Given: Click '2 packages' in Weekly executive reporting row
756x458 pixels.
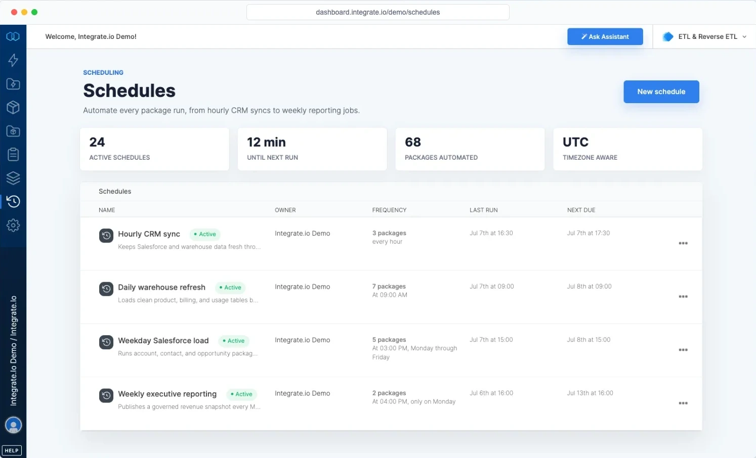Looking at the screenshot, I should [389, 393].
